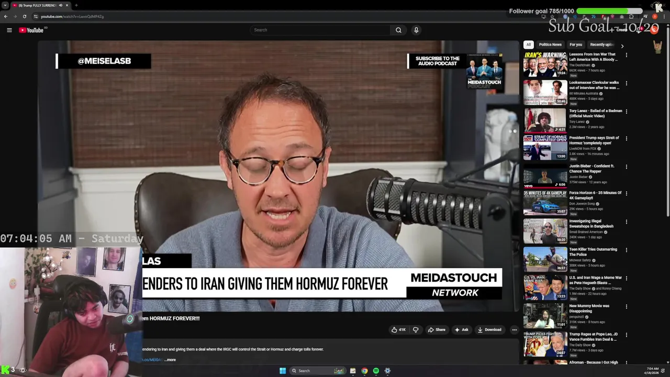Image resolution: width=670 pixels, height=377 pixels.
Task: Visit LiveNOW from FOX channel name
Action: [x=583, y=149]
